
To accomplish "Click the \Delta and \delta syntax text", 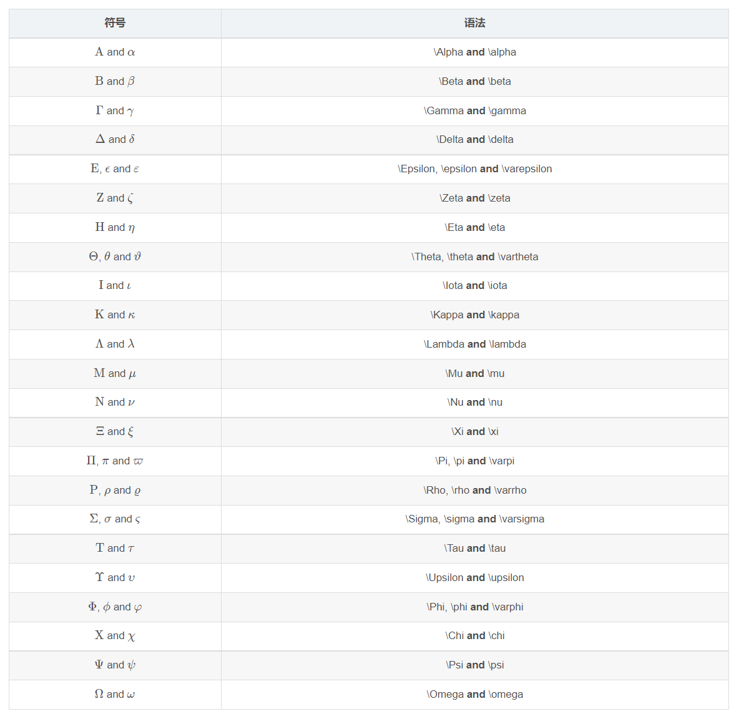I will [474, 140].
